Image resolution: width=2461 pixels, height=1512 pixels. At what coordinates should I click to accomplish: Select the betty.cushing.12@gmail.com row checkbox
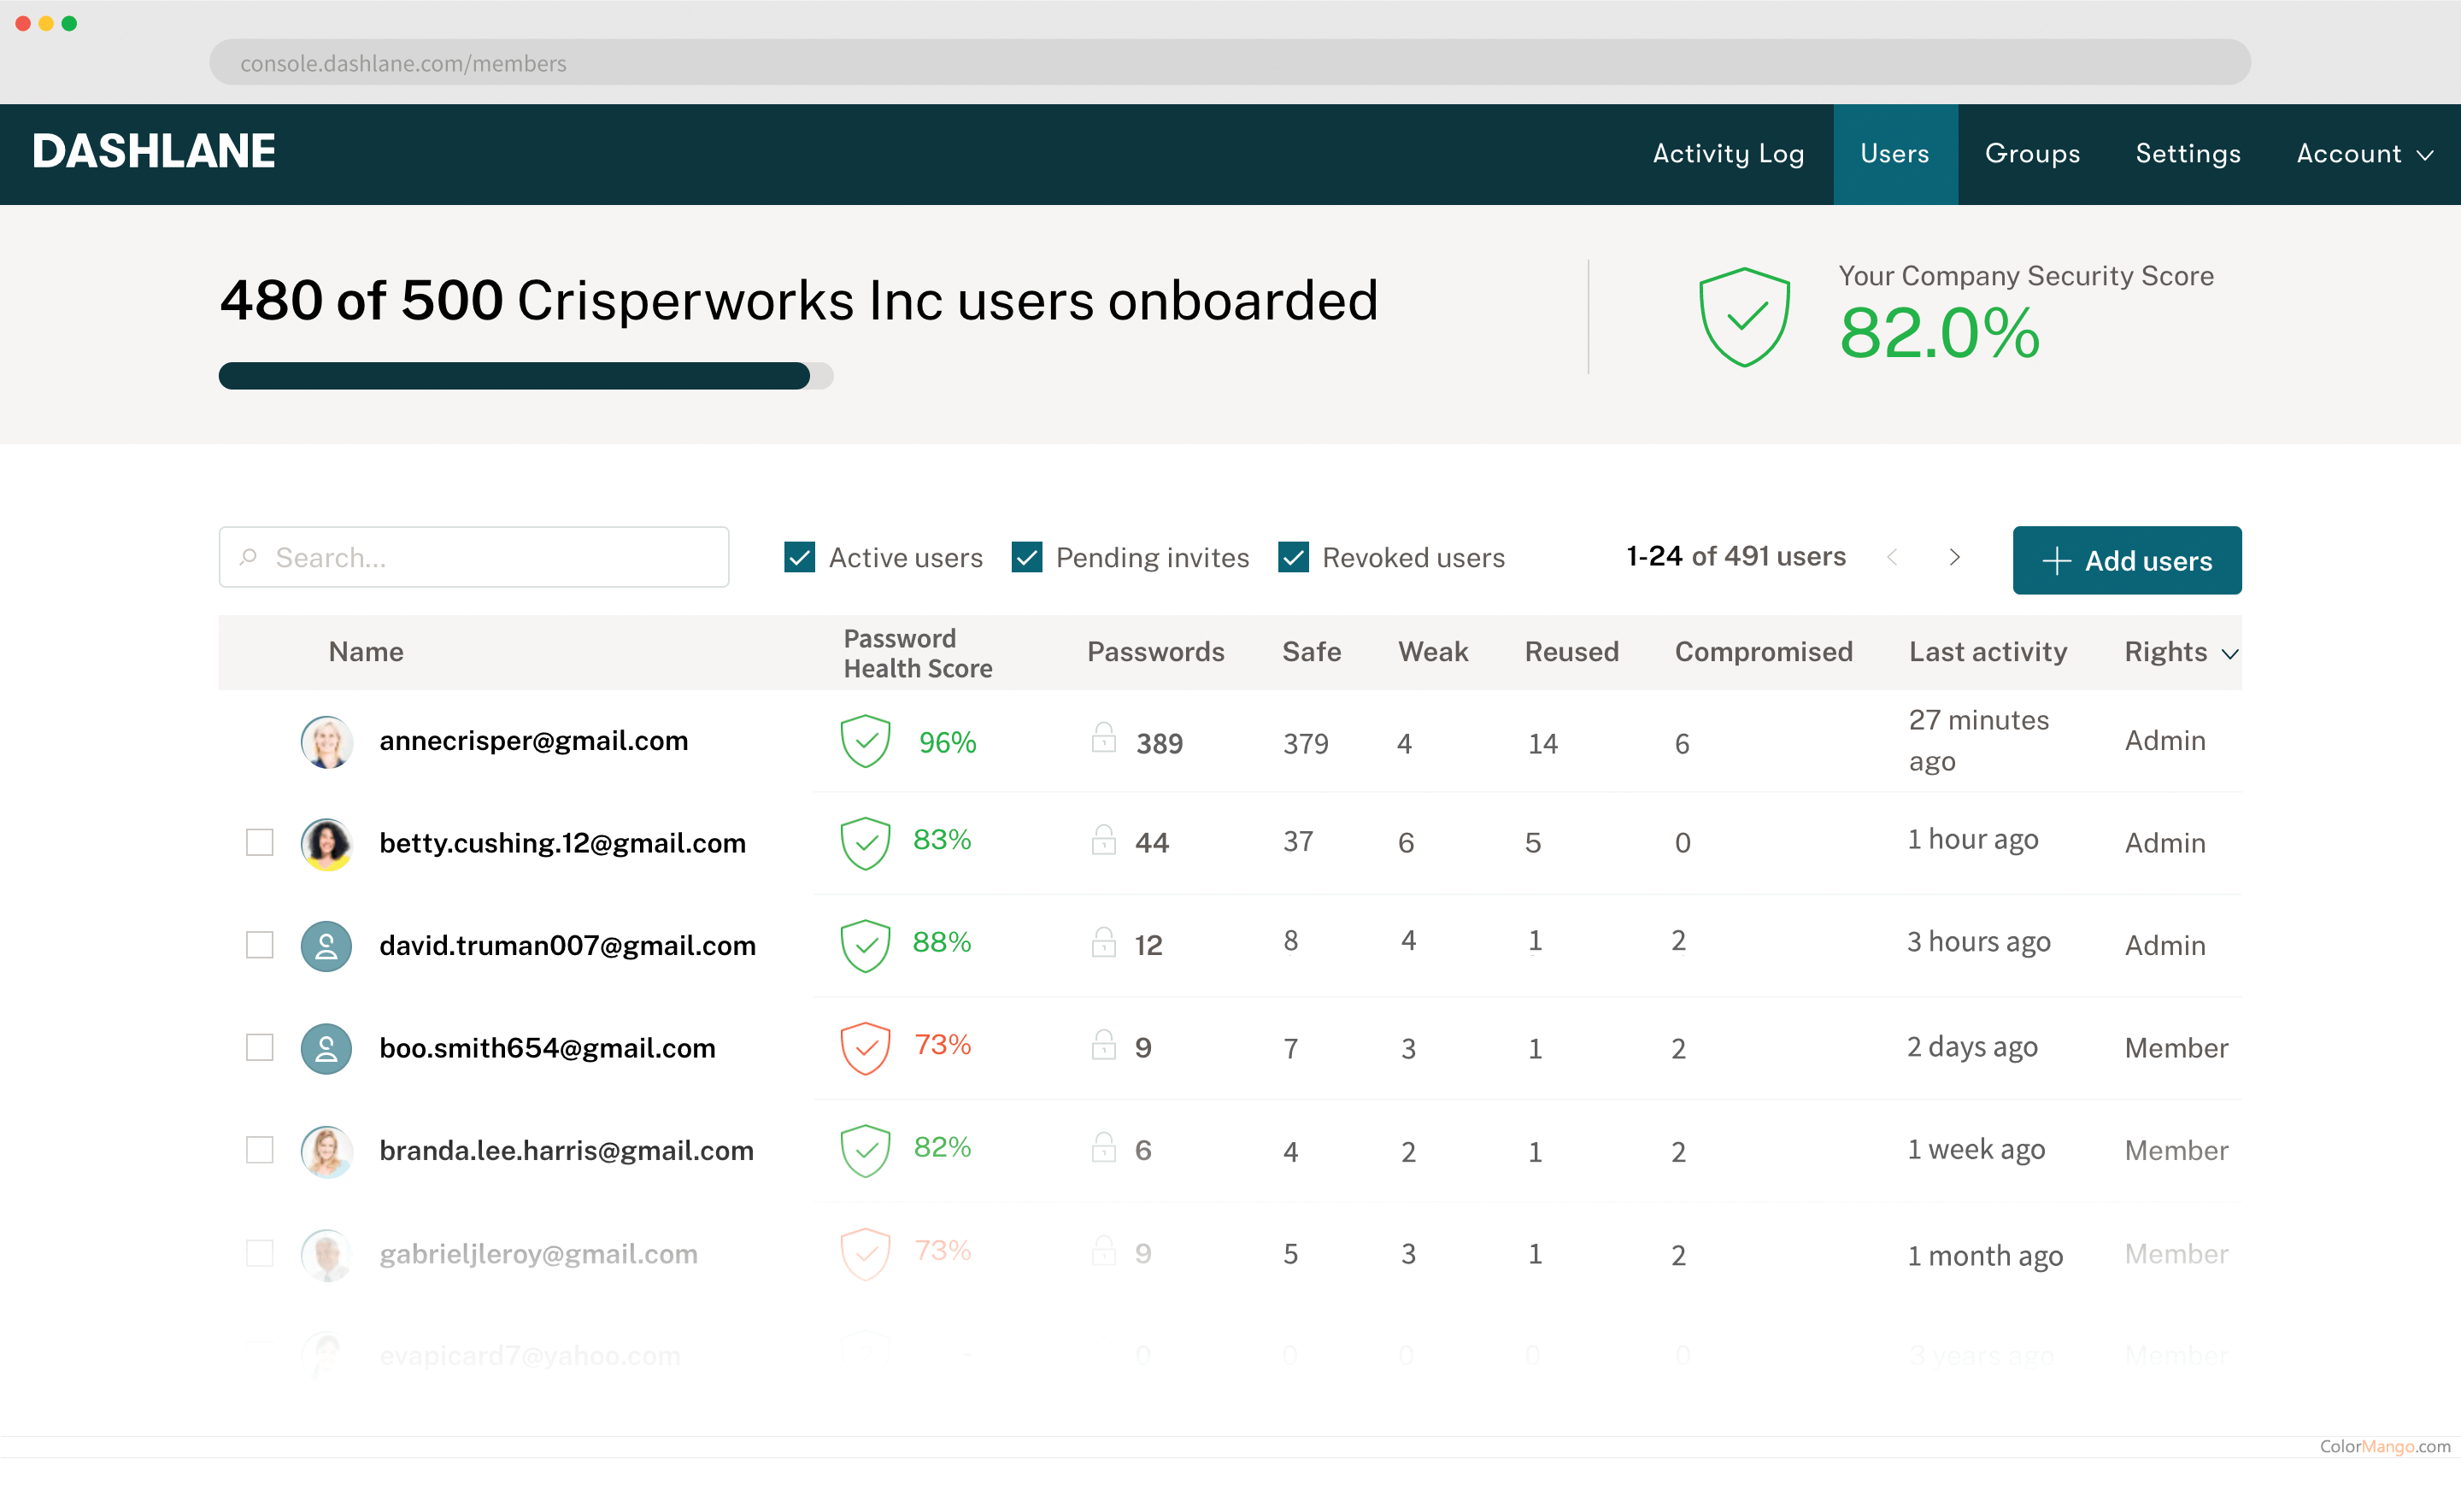coord(259,843)
